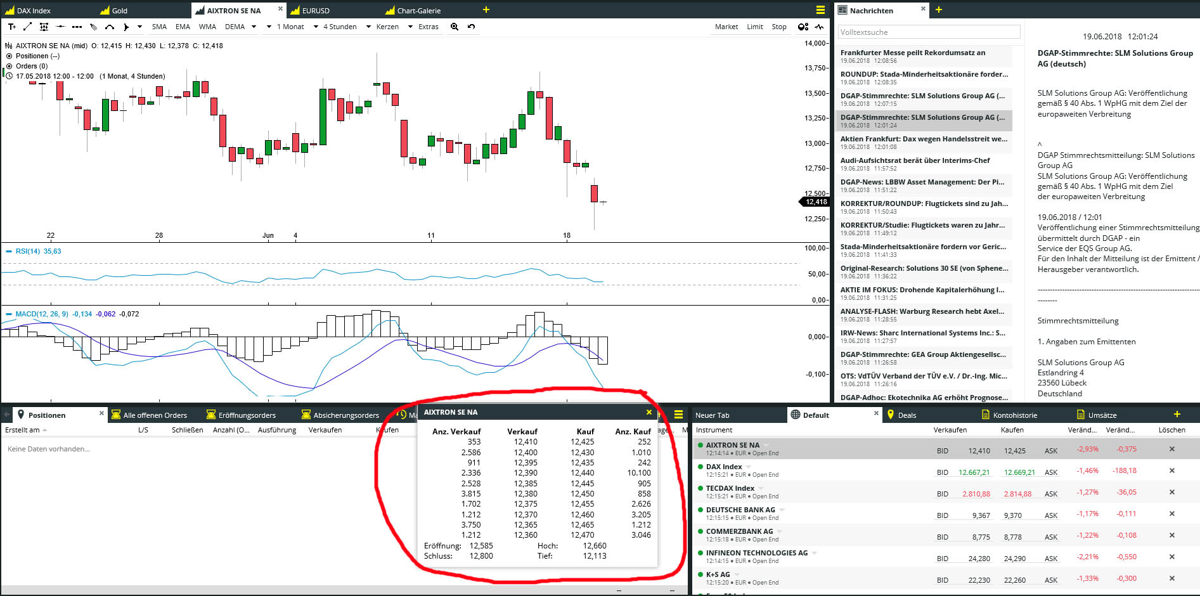Toggle the RSI(14) indicator line
This screenshot has height=596, width=1200.
(x=9, y=251)
